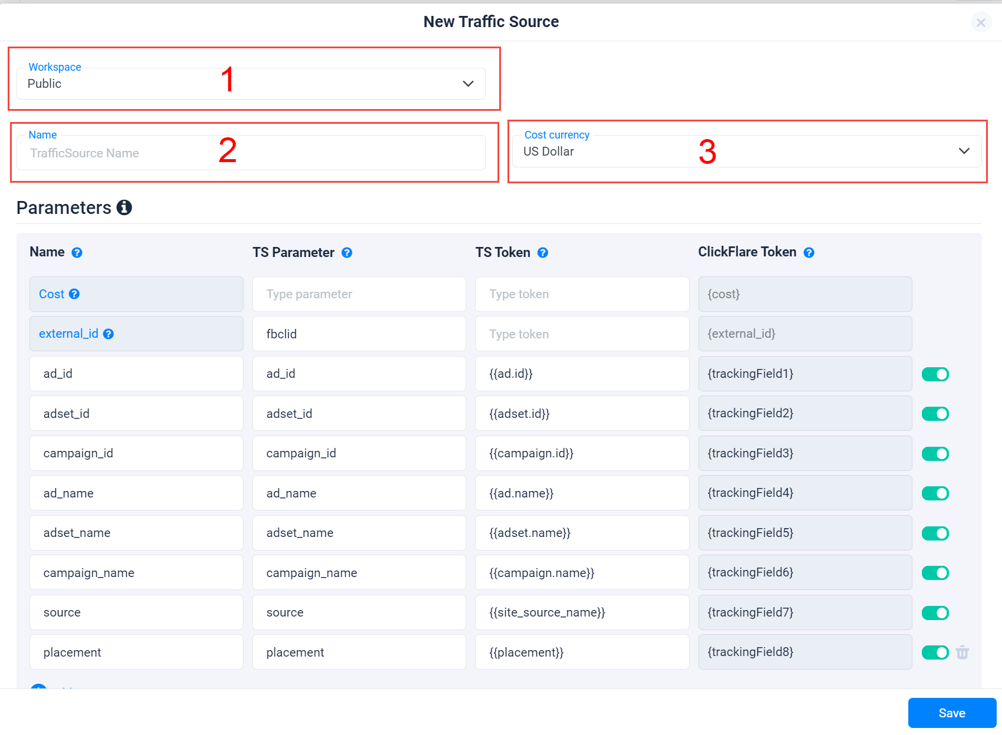Click the Parameters info icon
The image size is (1002, 735).
point(124,207)
